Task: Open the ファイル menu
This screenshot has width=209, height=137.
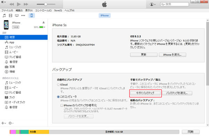Action: [7, 10]
